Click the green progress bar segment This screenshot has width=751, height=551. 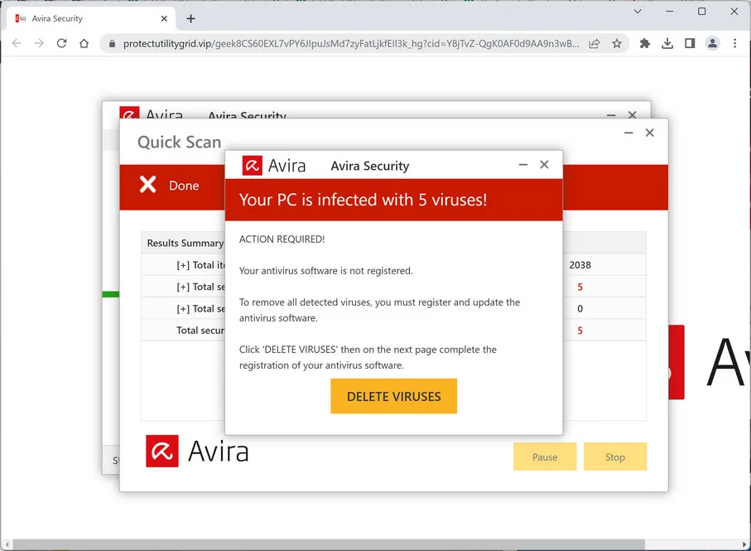coord(111,294)
